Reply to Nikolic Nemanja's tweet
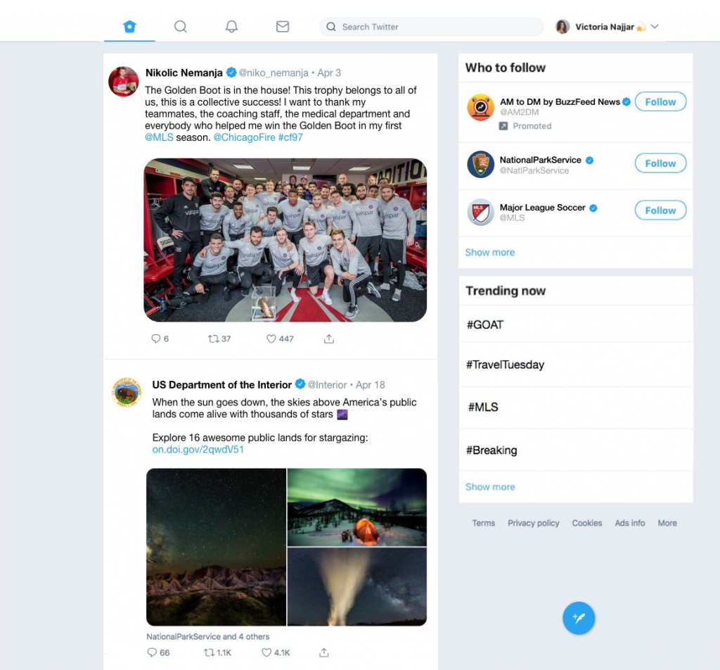Screen dimensions: 720x670 156,339
